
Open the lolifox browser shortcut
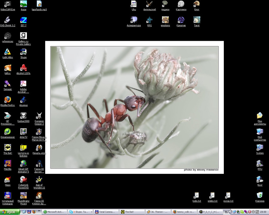click(8, 70)
